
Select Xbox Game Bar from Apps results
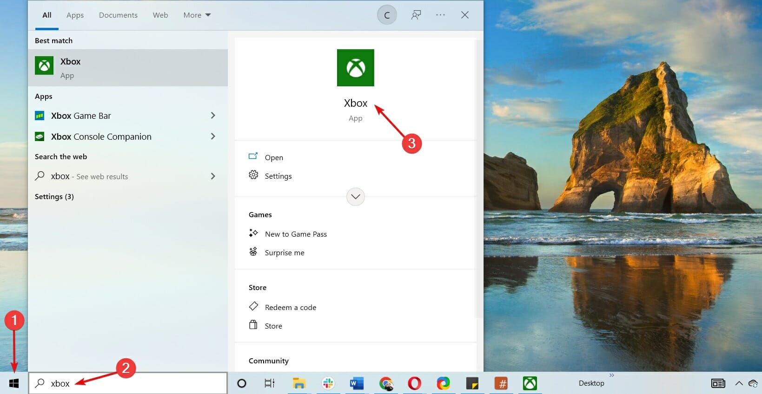(128, 116)
